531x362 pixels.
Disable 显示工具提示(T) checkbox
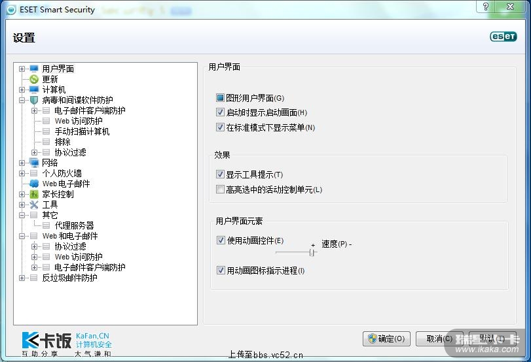click(x=220, y=174)
